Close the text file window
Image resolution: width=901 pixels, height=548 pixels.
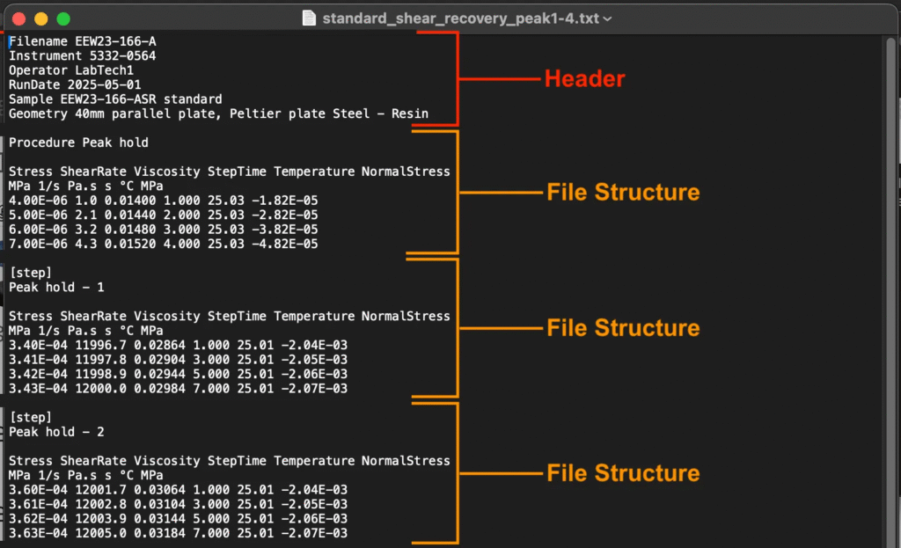18,18
